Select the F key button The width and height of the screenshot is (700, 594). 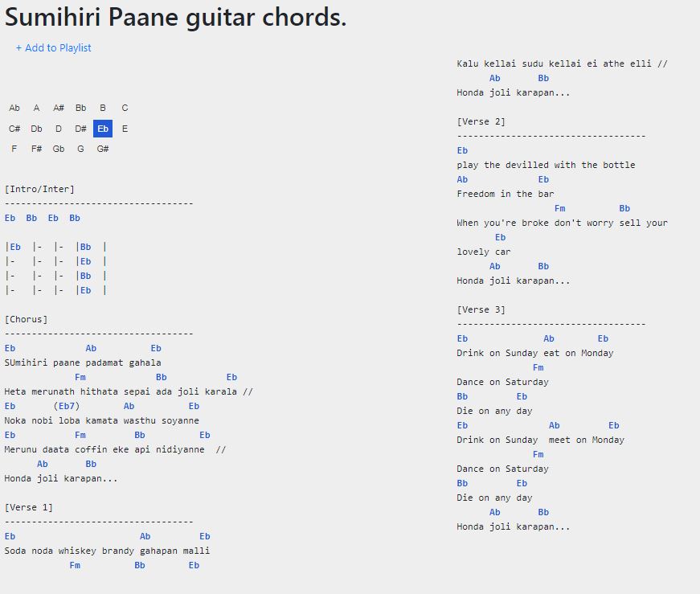[x=14, y=149]
